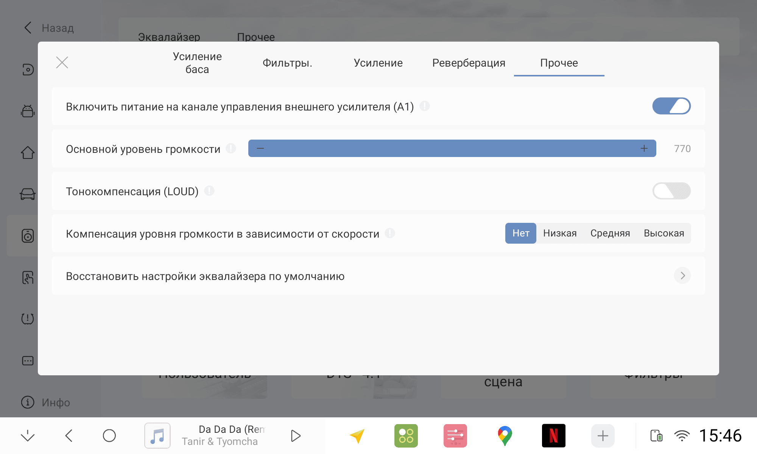Image resolution: width=757 pixels, height=454 pixels.
Task: Tap the system back arrow in taskbar
Action: pyautogui.click(x=69, y=436)
